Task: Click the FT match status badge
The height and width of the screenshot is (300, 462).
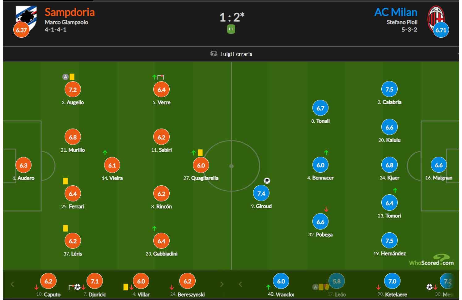Action: point(231,29)
